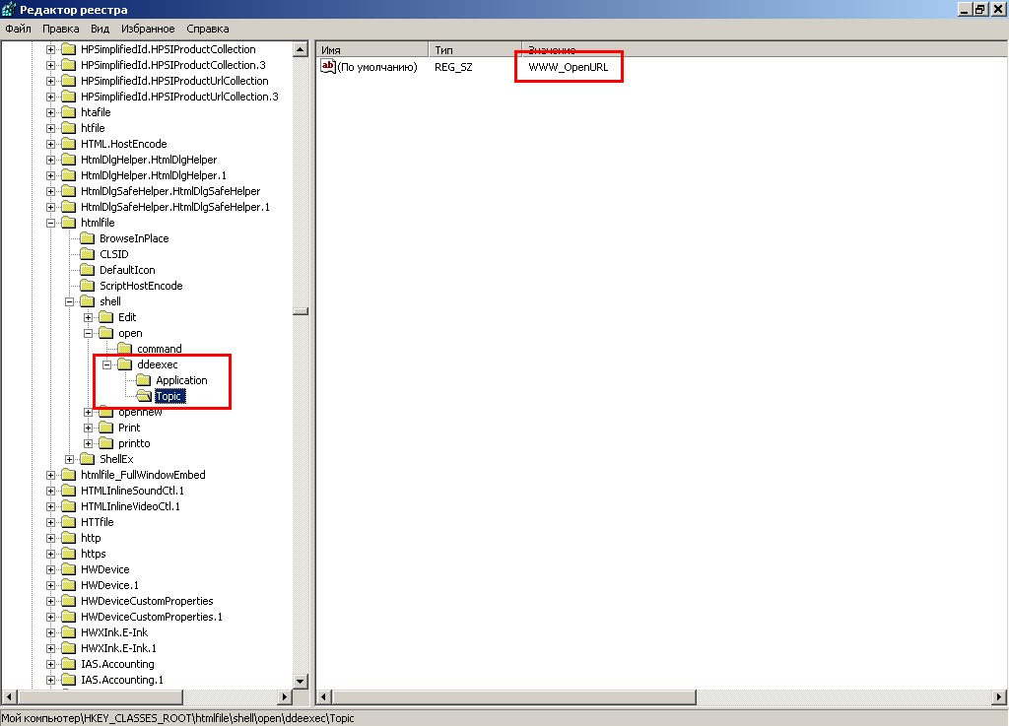
Task: Click the Имя column header
Action: (x=371, y=49)
